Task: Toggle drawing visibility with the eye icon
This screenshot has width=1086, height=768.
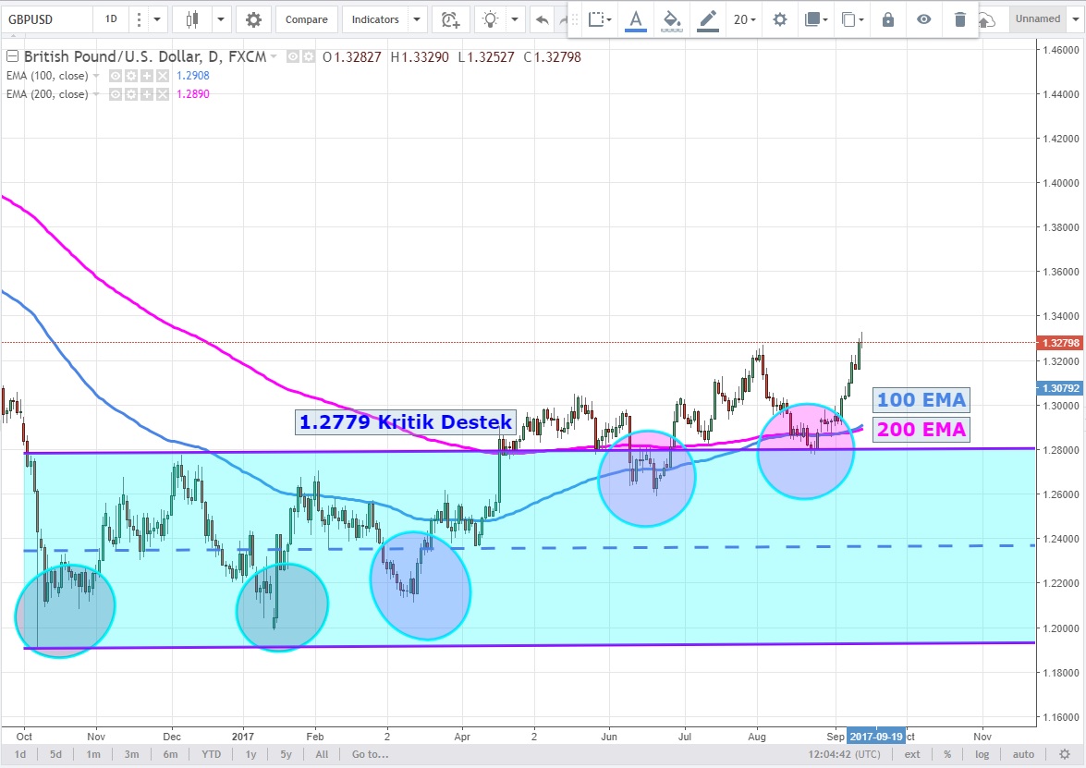Action: [x=924, y=19]
